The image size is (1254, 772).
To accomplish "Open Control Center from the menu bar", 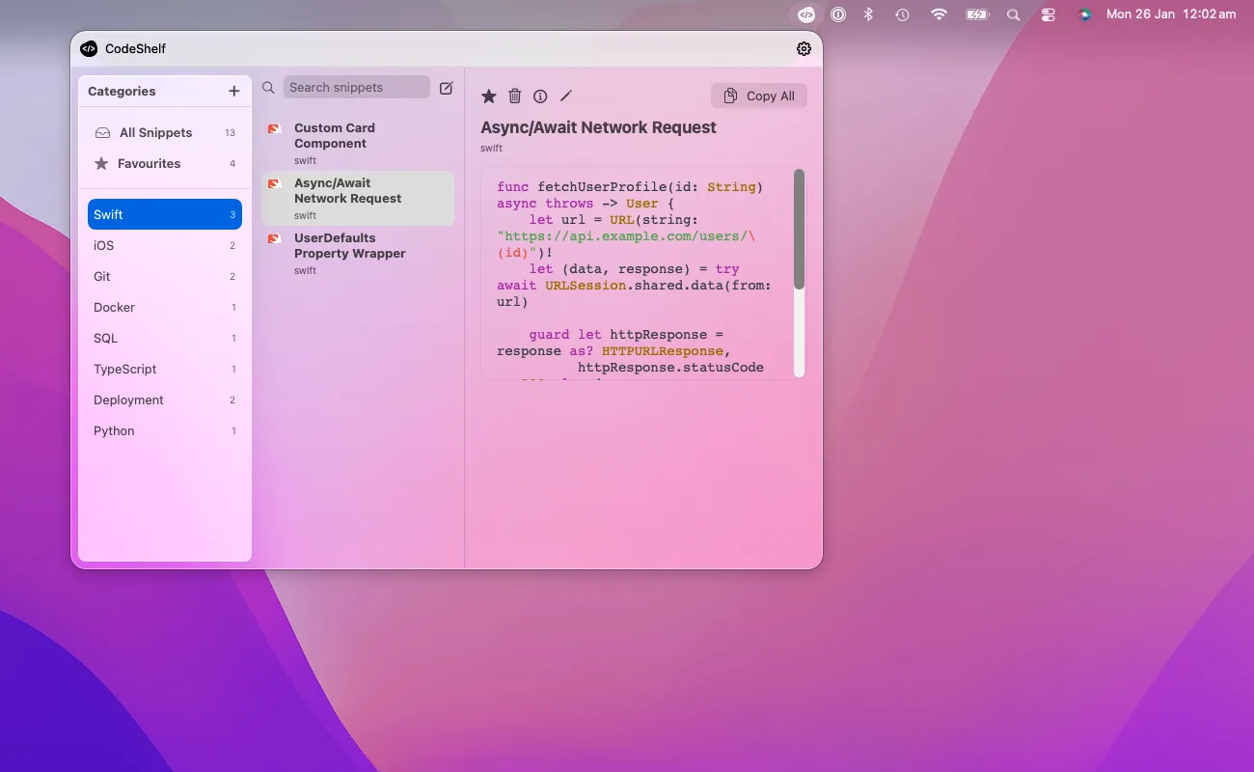I will pos(1049,14).
